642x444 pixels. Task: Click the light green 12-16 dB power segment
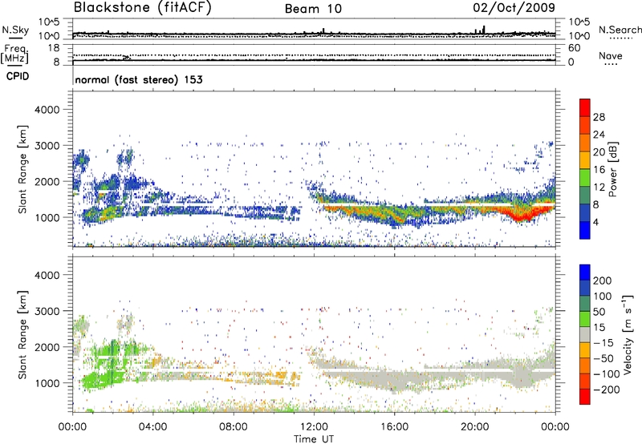pyautogui.click(x=585, y=177)
